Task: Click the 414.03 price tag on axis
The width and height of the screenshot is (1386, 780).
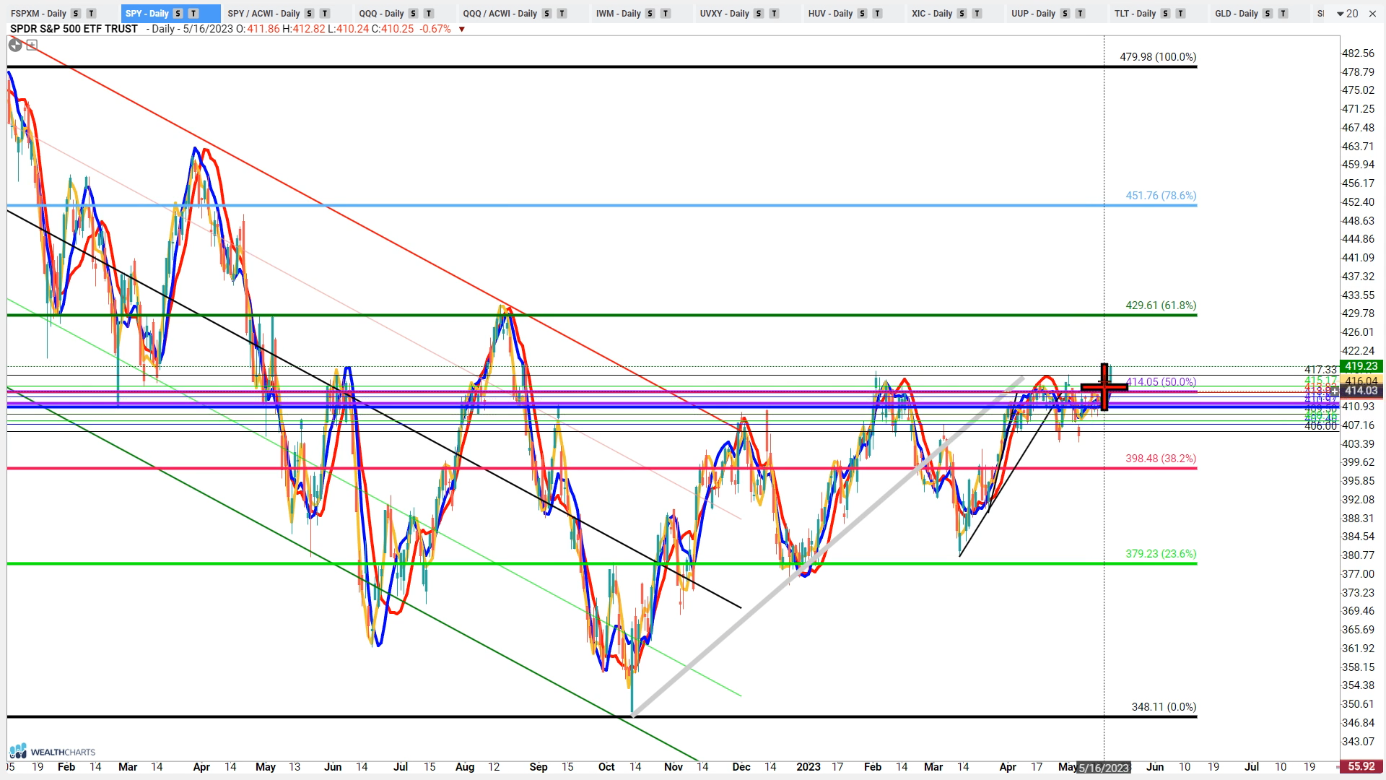Action: pos(1361,391)
